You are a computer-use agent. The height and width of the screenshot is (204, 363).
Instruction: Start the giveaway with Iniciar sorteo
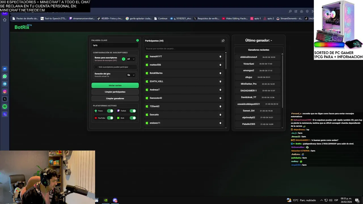click(115, 85)
